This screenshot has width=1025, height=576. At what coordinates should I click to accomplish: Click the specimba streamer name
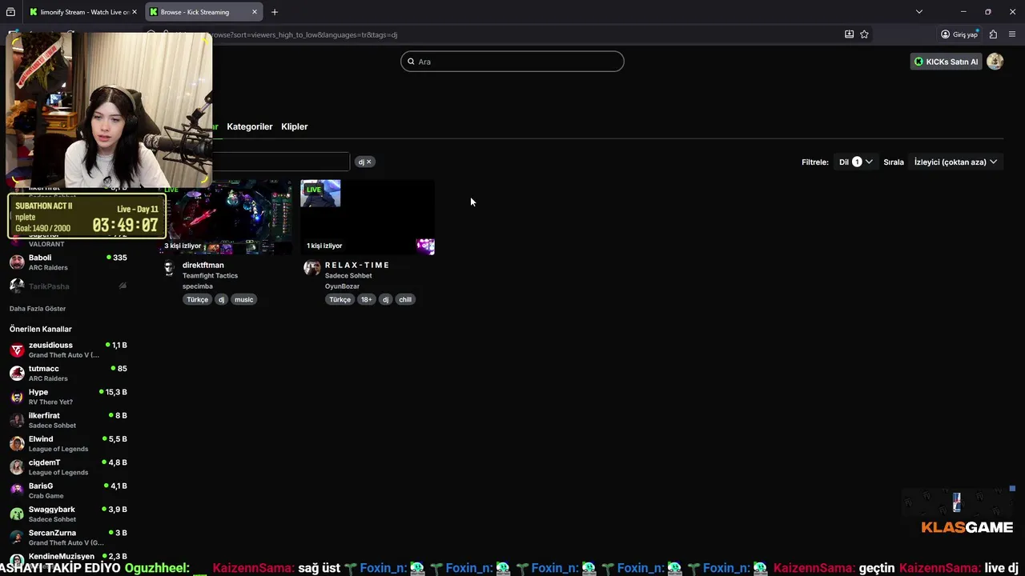[x=198, y=286]
